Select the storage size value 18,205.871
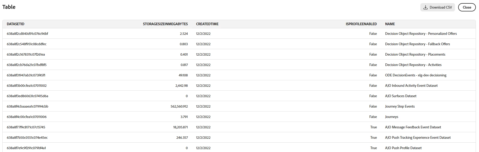The width and height of the screenshot is (479, 152). [x=180, y=127]
